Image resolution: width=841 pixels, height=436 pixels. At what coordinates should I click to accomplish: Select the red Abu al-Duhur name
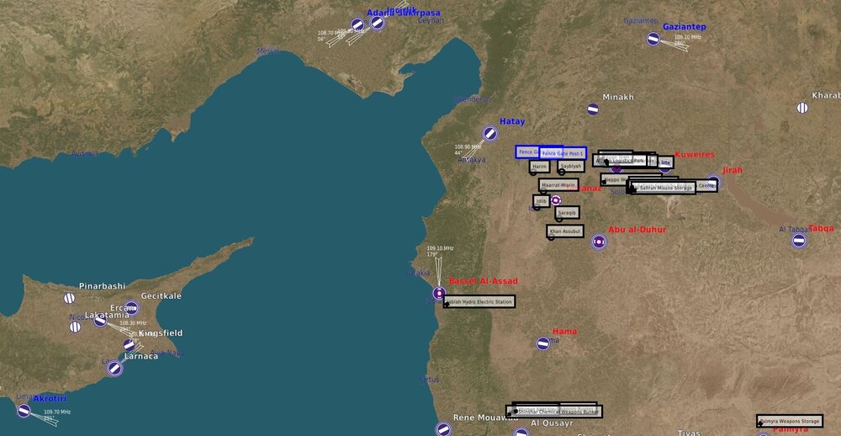pos(637,229)
